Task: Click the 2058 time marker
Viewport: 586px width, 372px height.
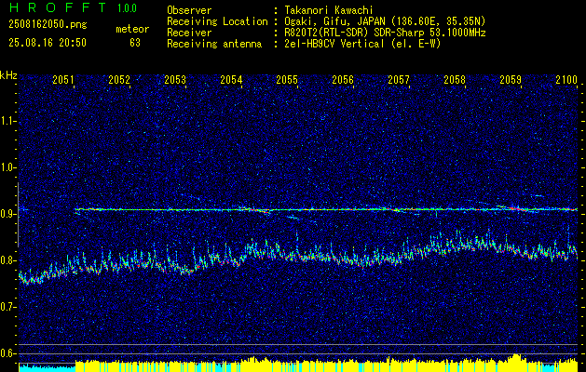Action: (x=455, y=80)
